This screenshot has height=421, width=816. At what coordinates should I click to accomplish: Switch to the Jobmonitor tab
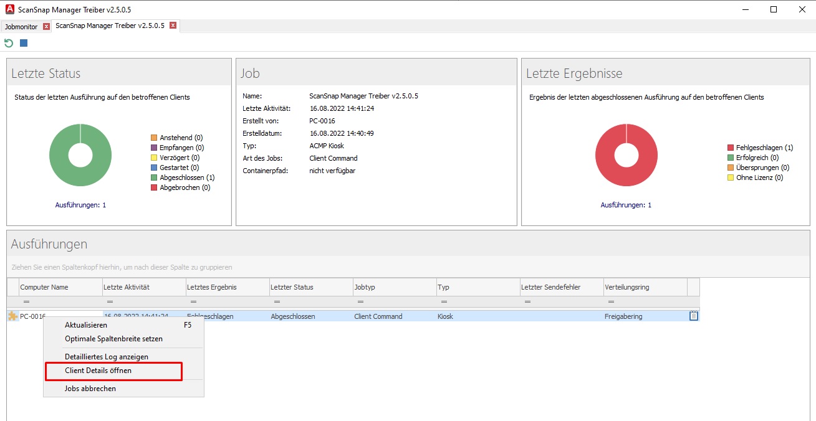pyautogui.click(x=21, y=27)
